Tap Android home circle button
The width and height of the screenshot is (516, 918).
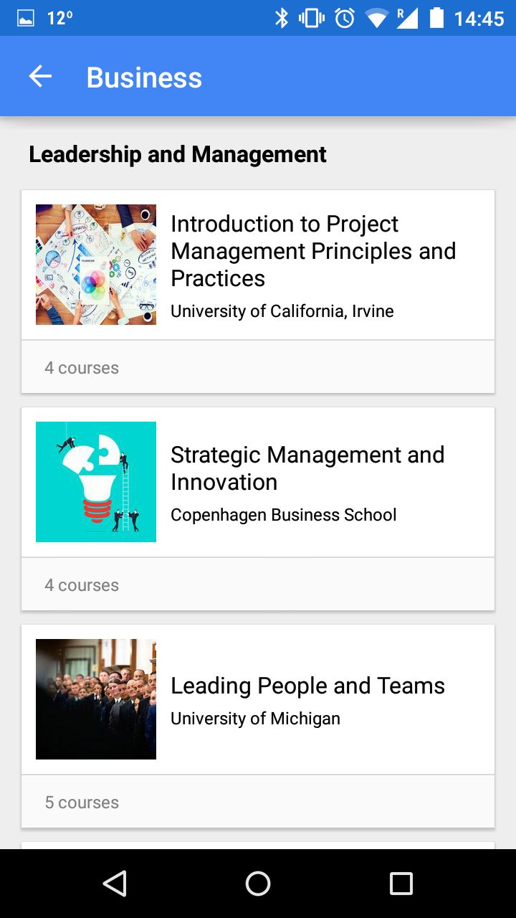pyautogui.click(x=258, y=884)
